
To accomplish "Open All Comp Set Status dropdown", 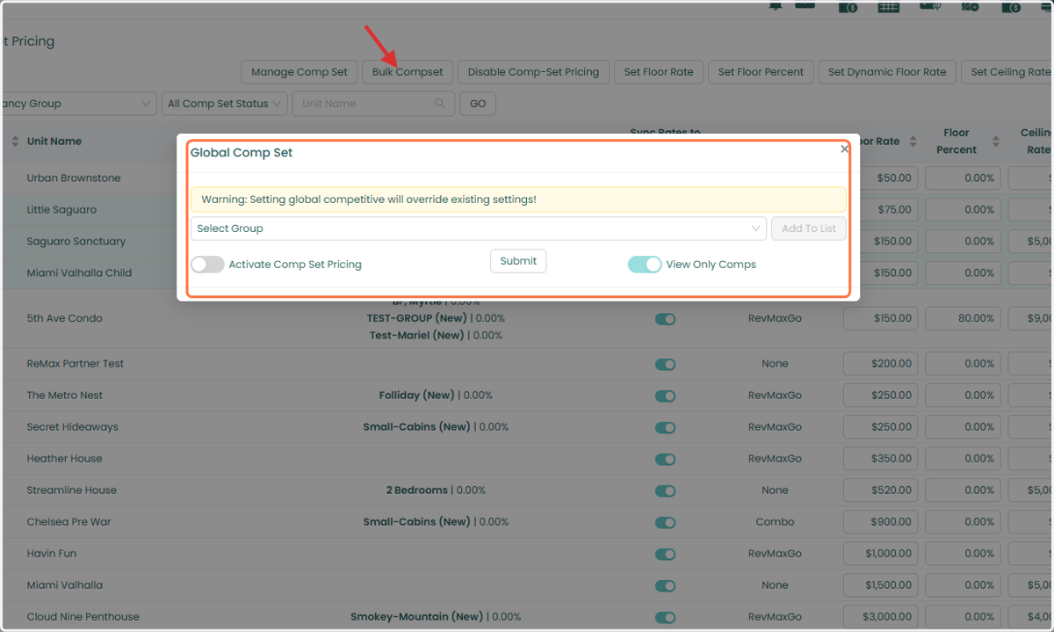I will [224, 104].
